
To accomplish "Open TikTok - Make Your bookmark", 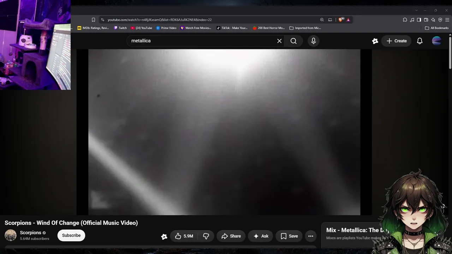I will click(x=232, y=28).
